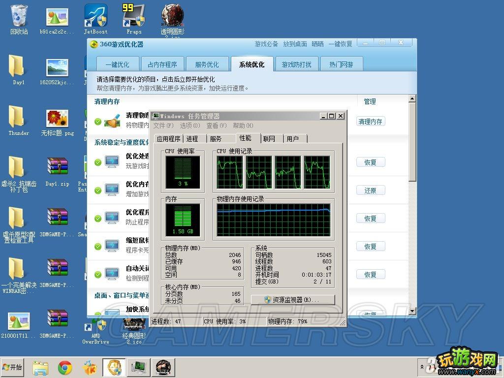Select the Day1.zip archive icon
The height and width of the screenshot is (378, 504).
point(57,172)
